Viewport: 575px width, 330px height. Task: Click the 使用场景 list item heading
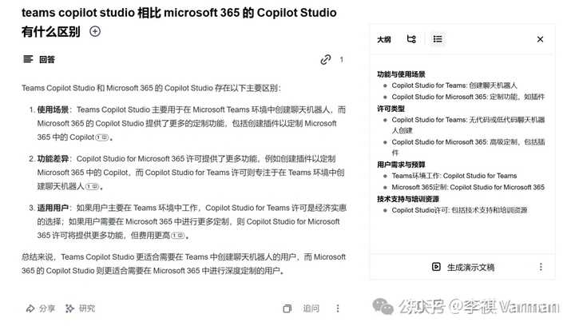click(x=53, y=109)
